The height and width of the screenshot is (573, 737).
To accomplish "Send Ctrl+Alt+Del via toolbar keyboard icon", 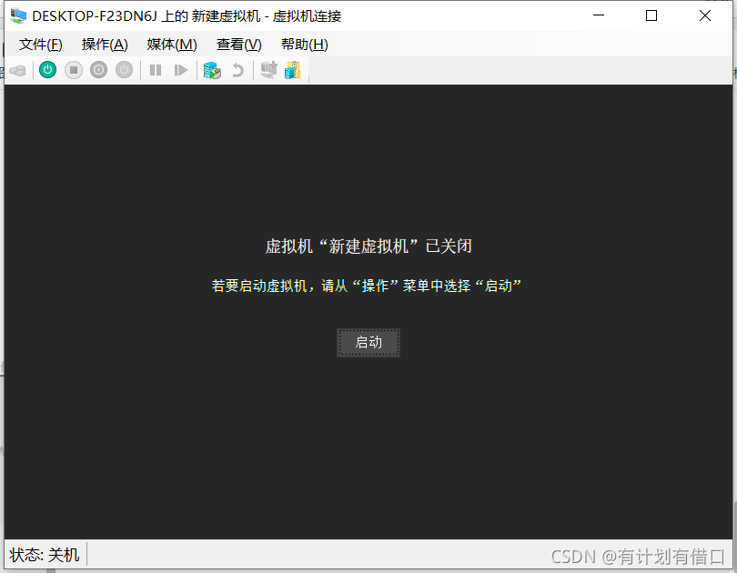I will click(x=18, y=70).
